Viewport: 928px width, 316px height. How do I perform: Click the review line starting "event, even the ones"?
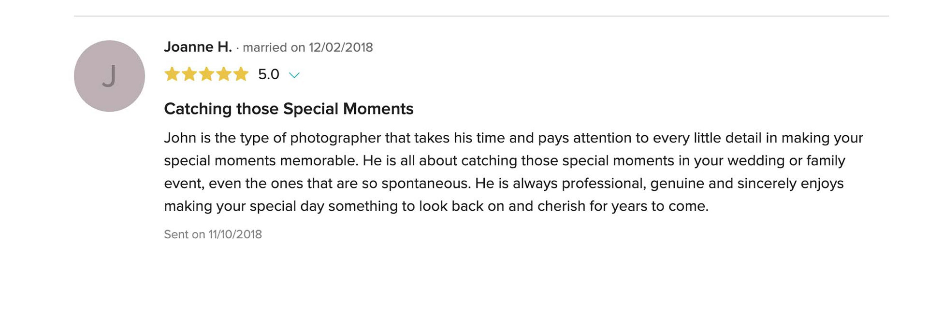(503, 184)
